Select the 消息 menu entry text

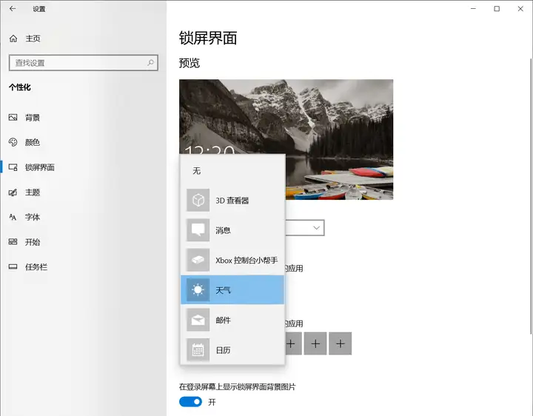coord(223,230)
